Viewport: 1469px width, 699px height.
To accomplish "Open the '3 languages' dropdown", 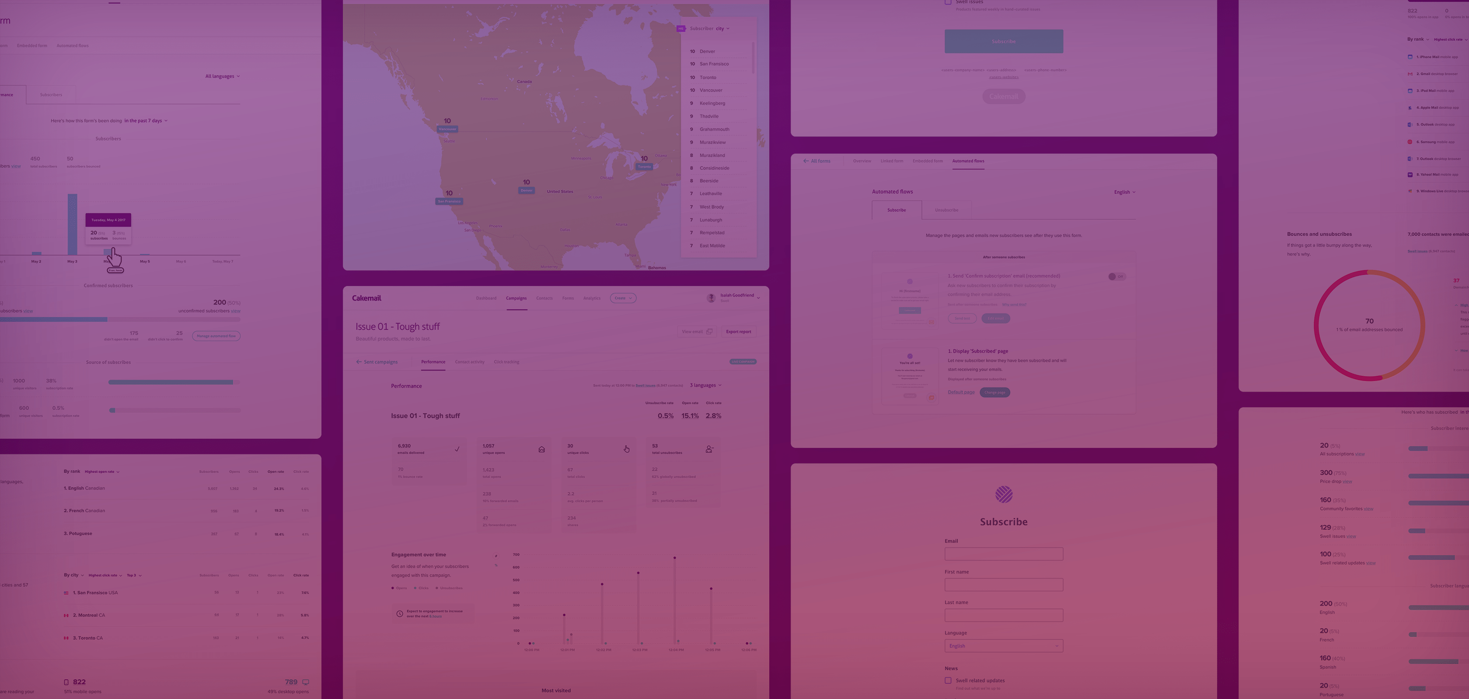I will (x=705, y=385).
